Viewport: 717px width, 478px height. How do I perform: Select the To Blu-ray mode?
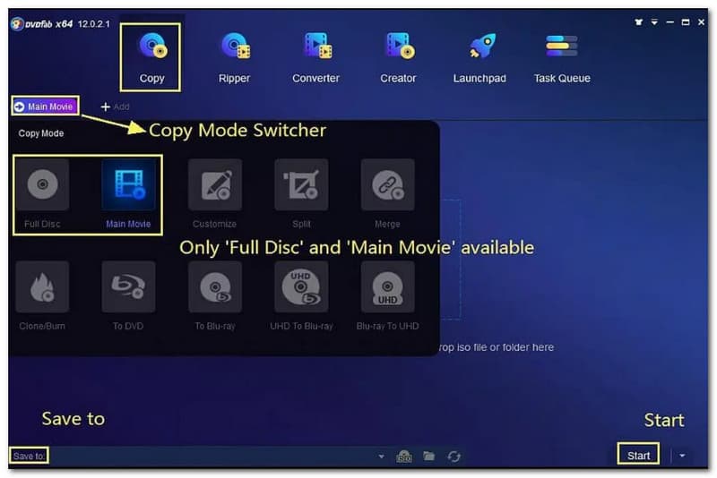(x=214, y=295)
